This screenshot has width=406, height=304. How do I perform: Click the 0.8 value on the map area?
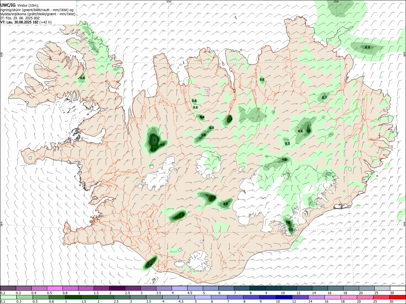[212, 128]
